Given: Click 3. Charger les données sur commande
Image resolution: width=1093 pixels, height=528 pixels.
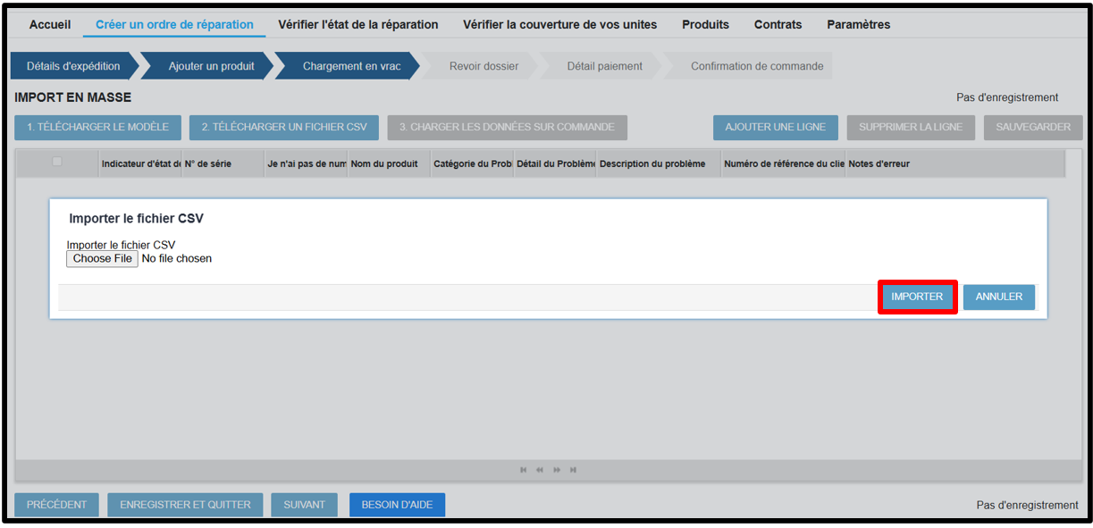Looking at the screenshot, I should click(507, 128).
